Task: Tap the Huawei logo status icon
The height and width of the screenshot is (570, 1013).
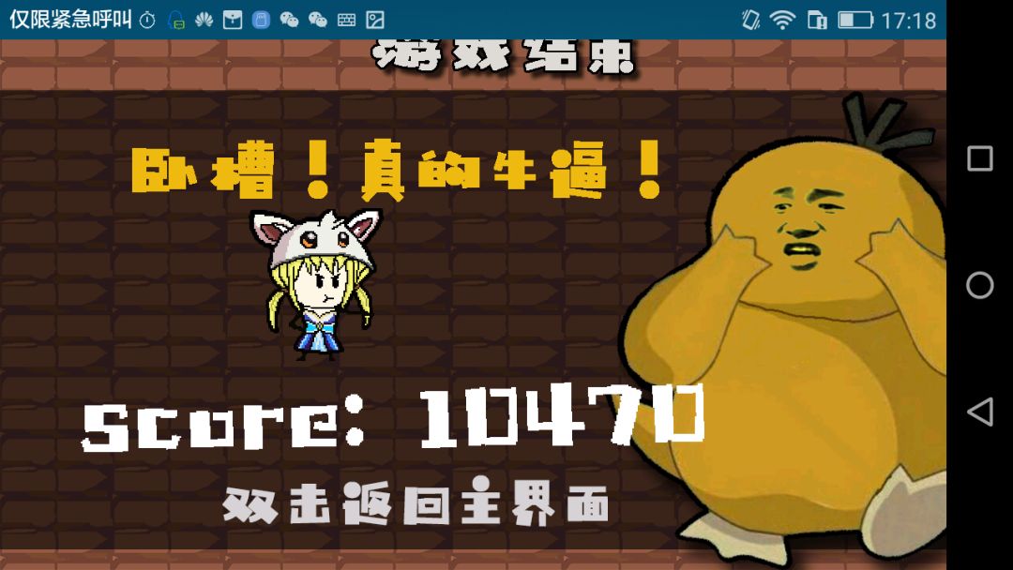Action: coord(204,20)
